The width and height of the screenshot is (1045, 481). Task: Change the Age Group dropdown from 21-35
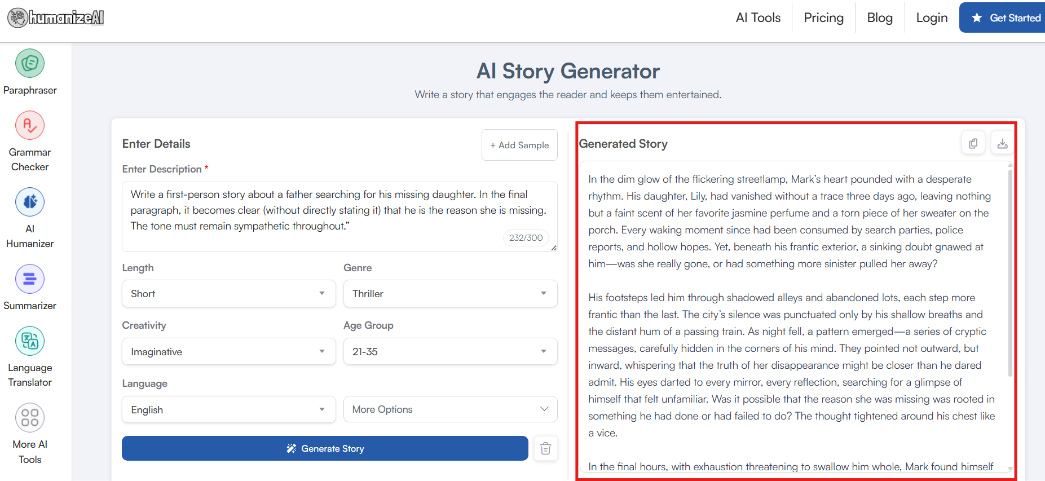coord(450,352)
